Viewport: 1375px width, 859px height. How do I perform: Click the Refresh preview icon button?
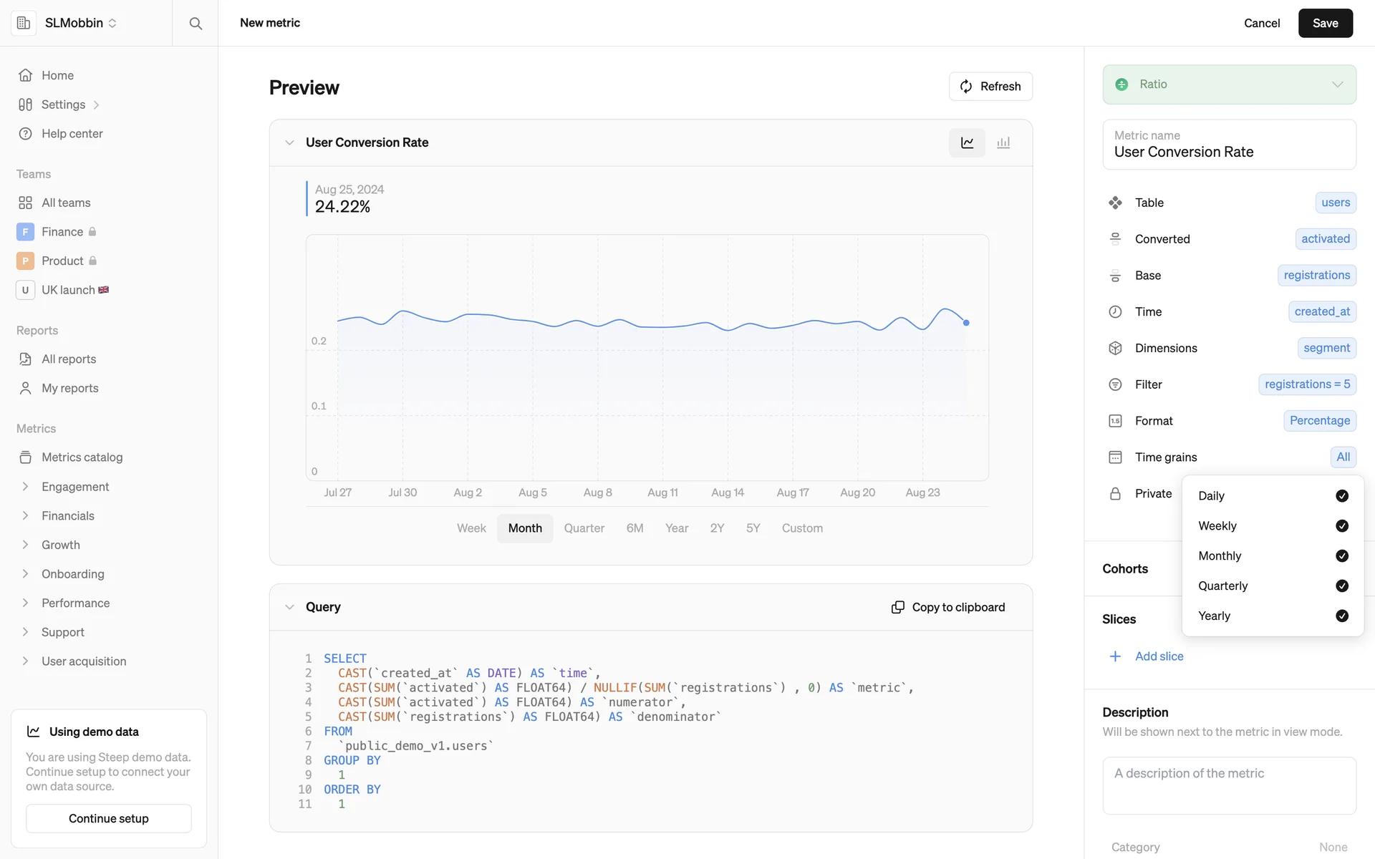(x=966, y=87)
